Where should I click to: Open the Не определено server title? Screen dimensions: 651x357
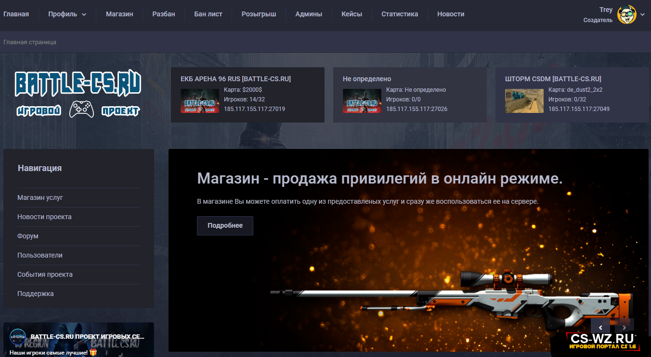(x=367, y=79)
